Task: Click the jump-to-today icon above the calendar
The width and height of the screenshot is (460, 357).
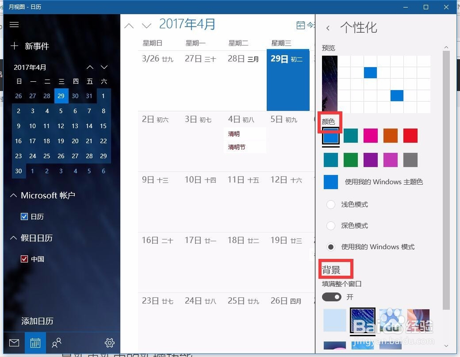Action: pyautogui.click(x=301, y=25)
